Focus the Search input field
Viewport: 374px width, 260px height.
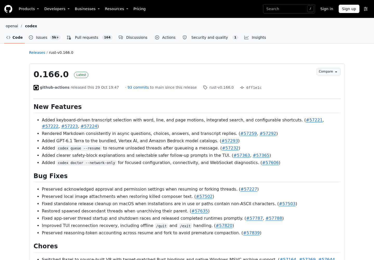tap(289, 9)
